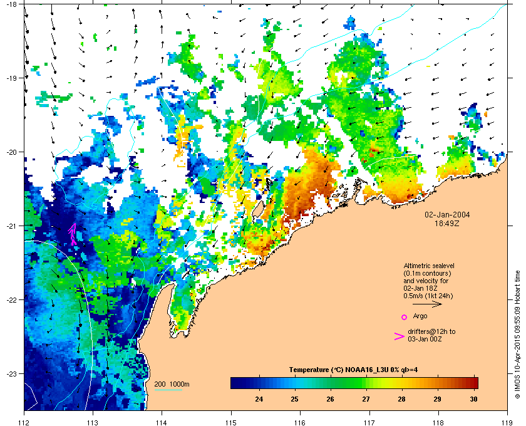The image size is (526, 426).
Task: Click the colorbar tick label 26
Action: pos(331,399)
